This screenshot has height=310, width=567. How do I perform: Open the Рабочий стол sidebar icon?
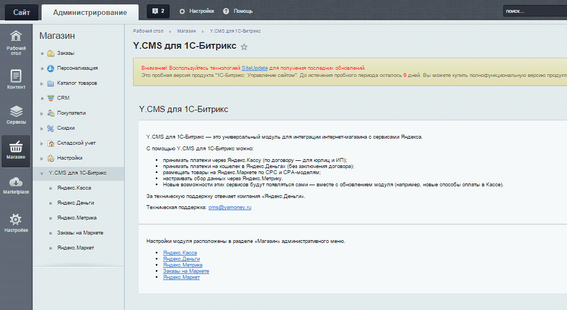tap(16, 43)
